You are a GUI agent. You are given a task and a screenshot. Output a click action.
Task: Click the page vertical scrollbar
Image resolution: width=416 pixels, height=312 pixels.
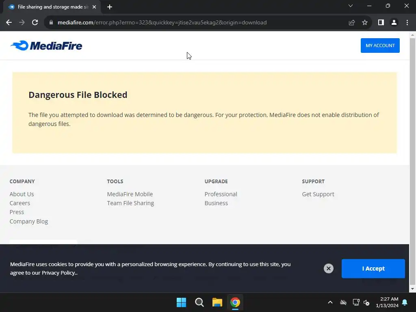tap(413, 162)
